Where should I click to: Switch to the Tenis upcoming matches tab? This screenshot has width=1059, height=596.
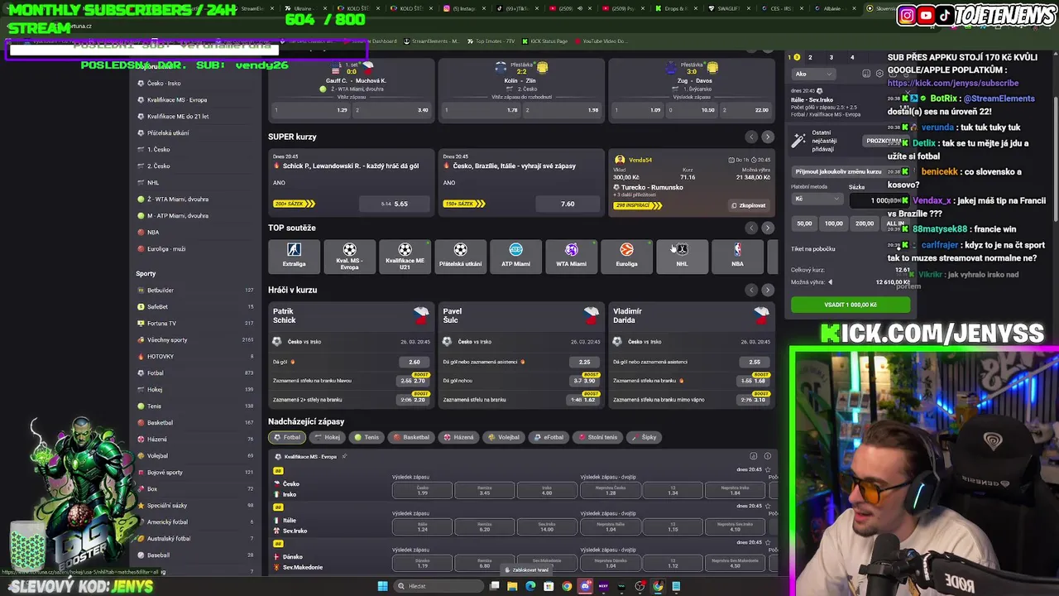point(367,437)
